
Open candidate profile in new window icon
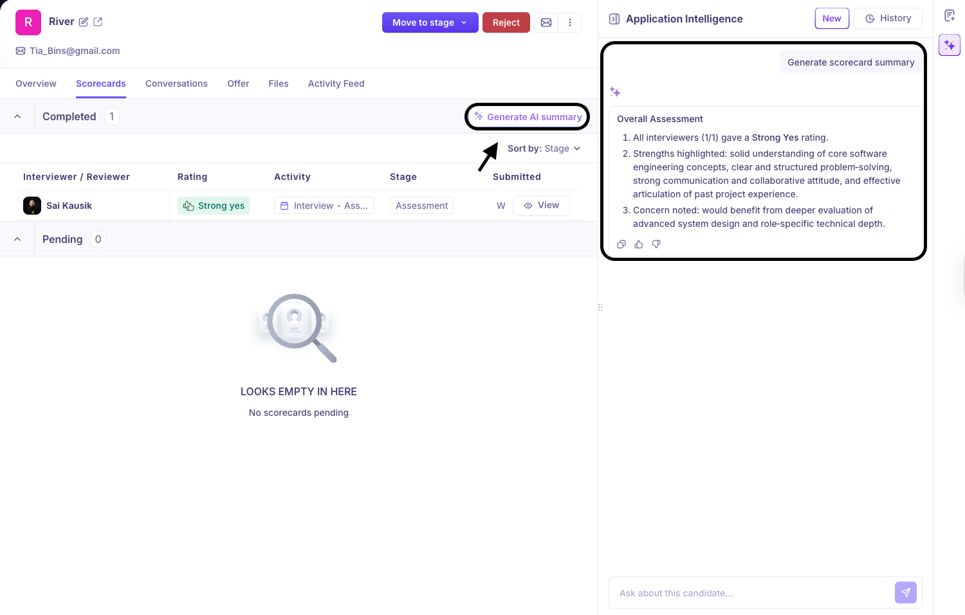click(98, 22)
